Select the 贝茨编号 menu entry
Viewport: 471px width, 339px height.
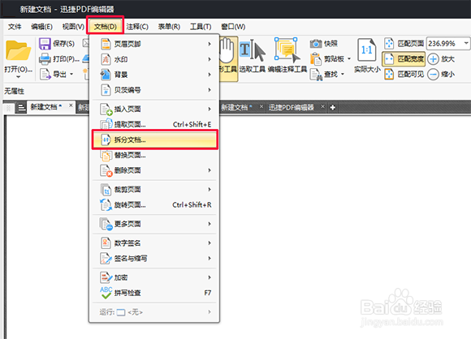[x=155, y=90]
